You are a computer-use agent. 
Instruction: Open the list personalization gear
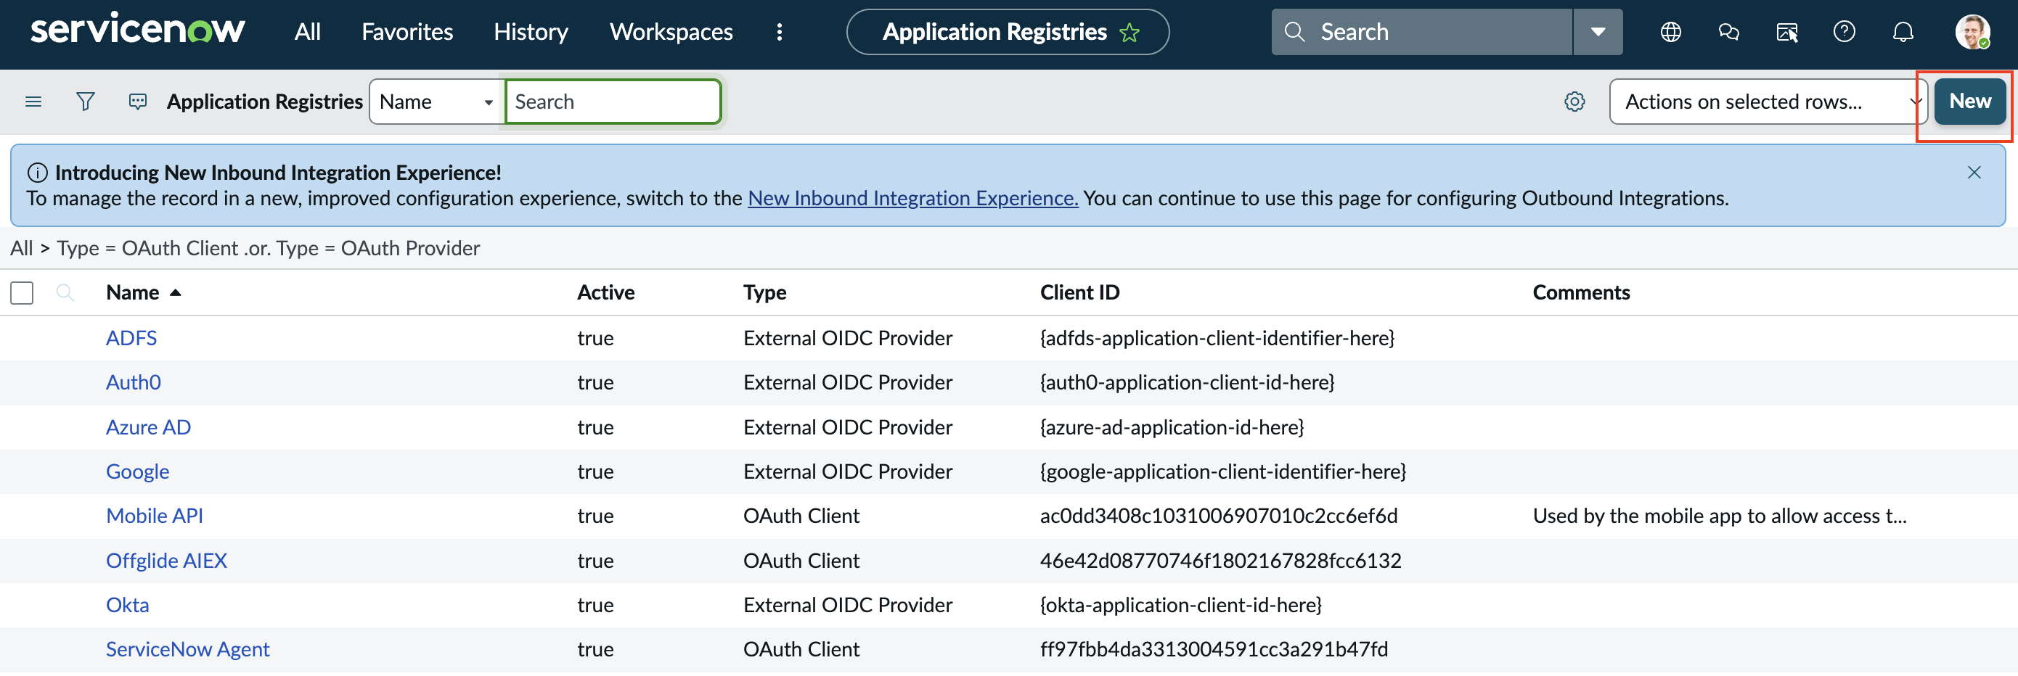1574,102
